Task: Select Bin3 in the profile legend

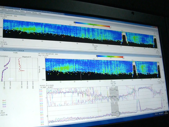Action: click(x=4, y=105)
